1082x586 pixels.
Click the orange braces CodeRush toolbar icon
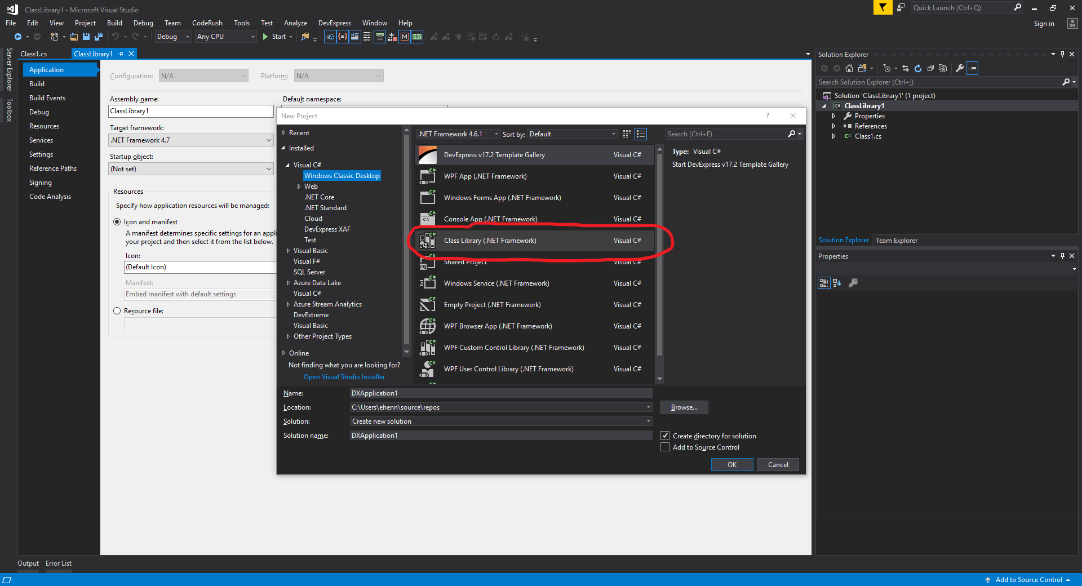tap(343, 37)
